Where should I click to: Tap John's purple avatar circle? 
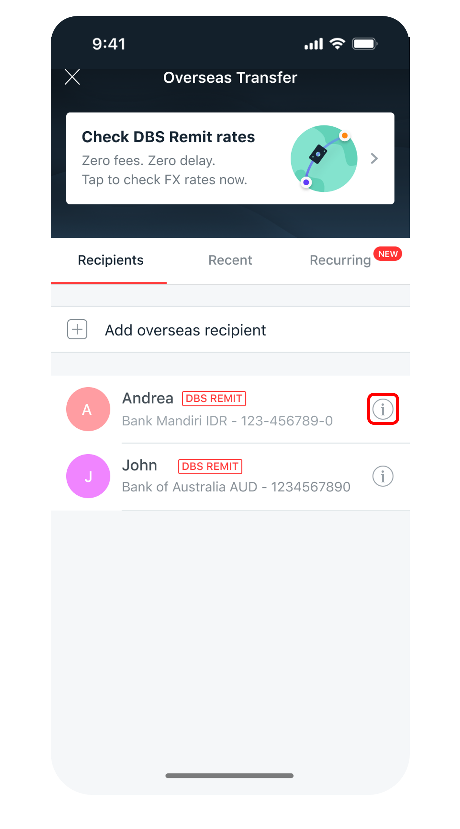[88, 476]
